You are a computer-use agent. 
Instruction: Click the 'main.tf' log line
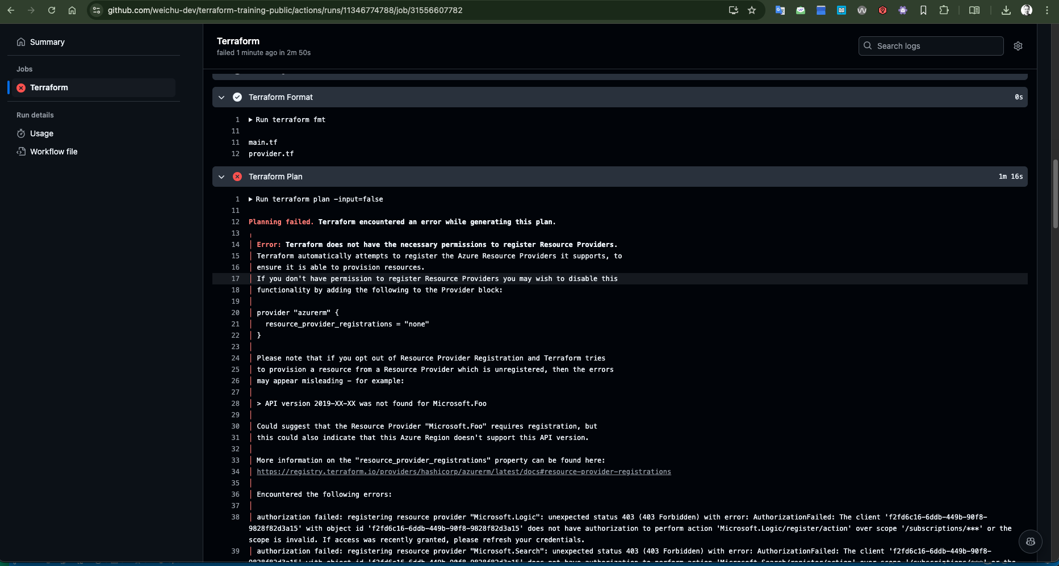[263, 142]
